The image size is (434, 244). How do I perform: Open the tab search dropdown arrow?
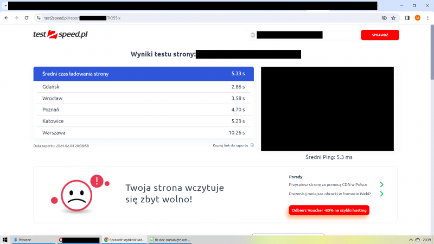pyautogui.click(x=5, y=5)
